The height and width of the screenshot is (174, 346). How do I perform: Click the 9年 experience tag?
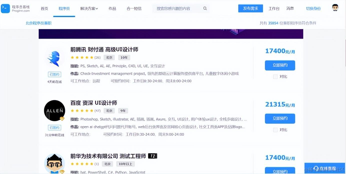[x=123, y=111]
